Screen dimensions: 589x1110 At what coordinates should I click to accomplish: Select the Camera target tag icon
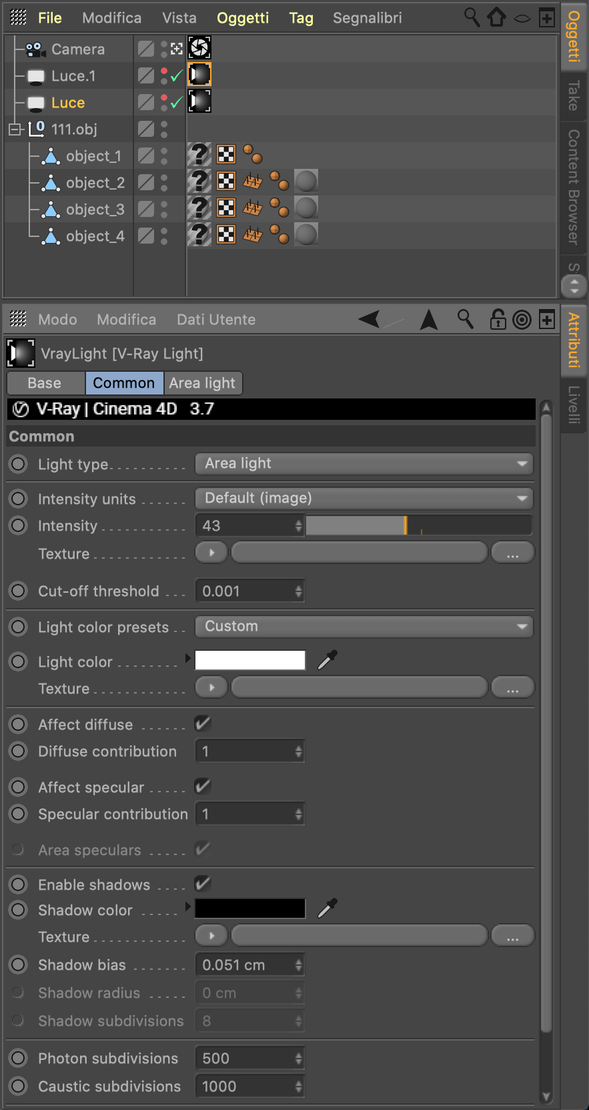coord(199,48)
